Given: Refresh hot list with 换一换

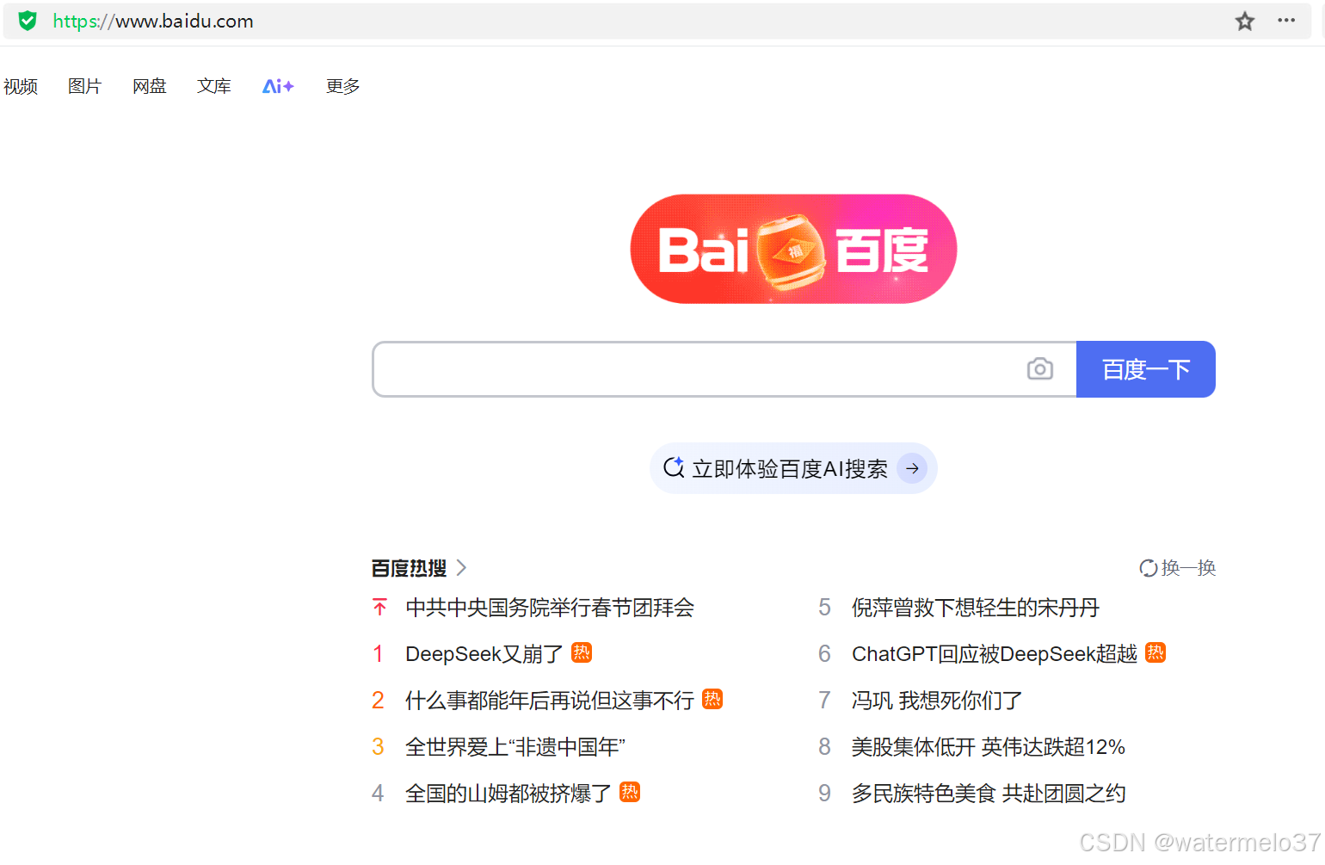Looking at the screenshot, I should point(1177,568).
